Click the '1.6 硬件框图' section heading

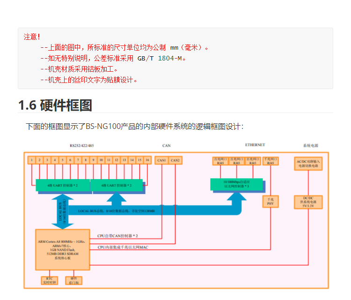pos(55,105)
